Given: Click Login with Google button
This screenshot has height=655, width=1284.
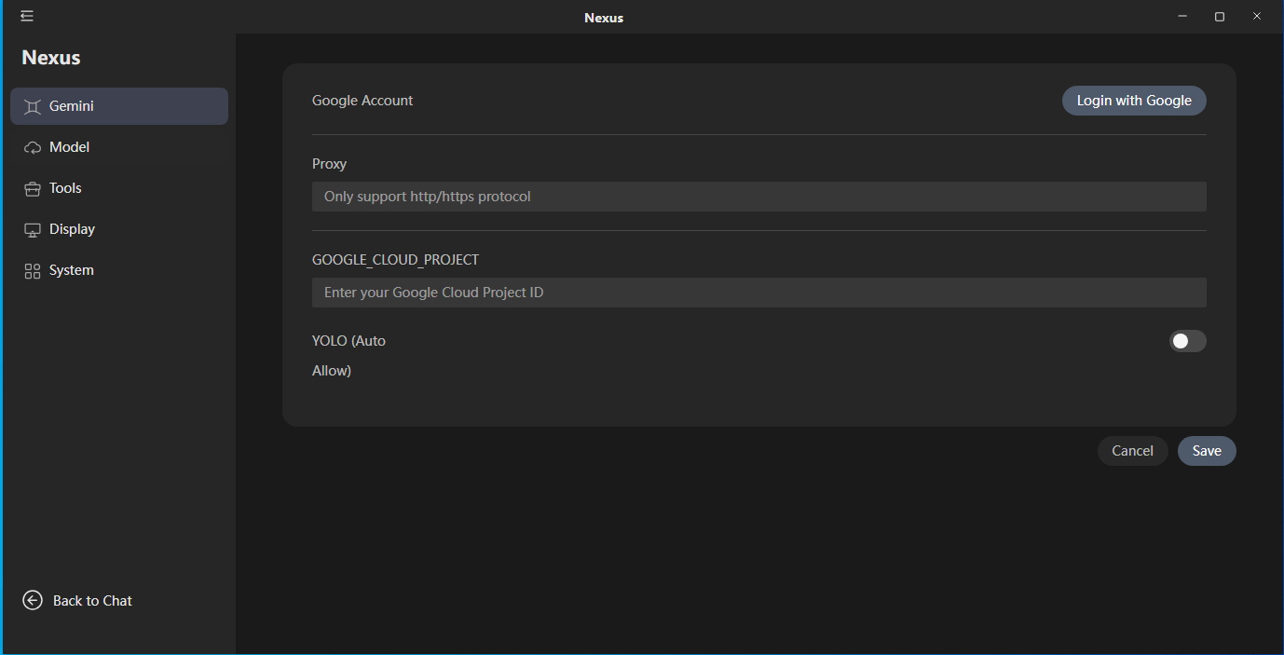Looking at the screenshot, I should 1134,101.
